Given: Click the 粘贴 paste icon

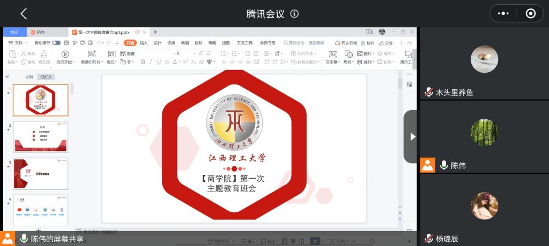Looking at the screenshot, I should (x=12, y=55).
